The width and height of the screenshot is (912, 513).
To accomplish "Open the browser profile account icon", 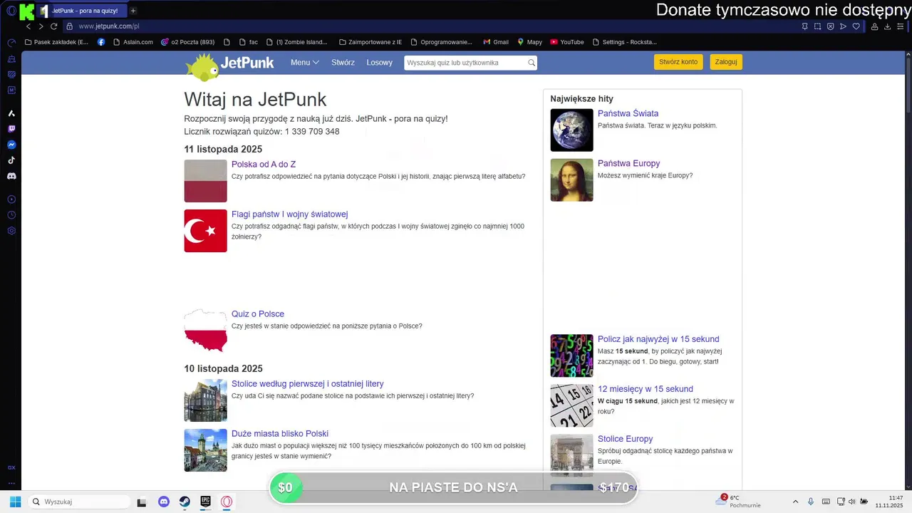I will click(x=874, y=26).
